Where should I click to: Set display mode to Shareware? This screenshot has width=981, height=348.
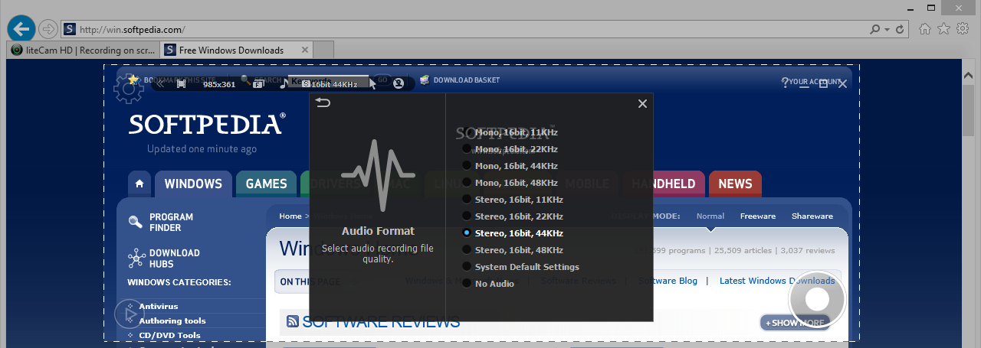pyautogui.click(x=812, y=216)
